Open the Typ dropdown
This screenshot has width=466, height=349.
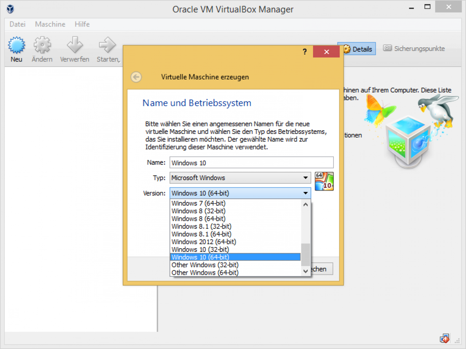click(240, 178)
